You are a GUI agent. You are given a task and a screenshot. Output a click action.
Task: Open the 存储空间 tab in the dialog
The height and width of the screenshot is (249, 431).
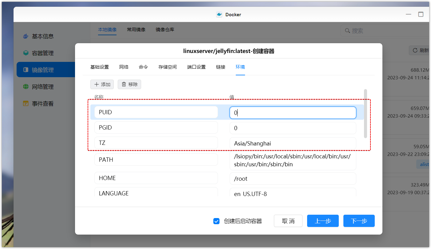168,67
